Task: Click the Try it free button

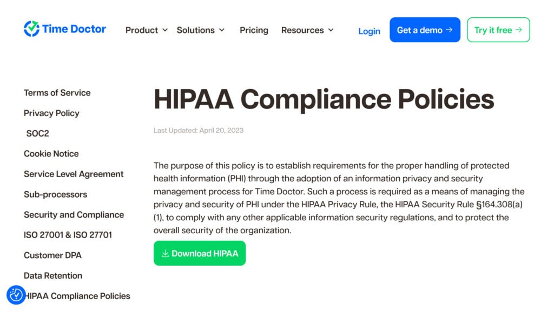Action: click(498, 30)
